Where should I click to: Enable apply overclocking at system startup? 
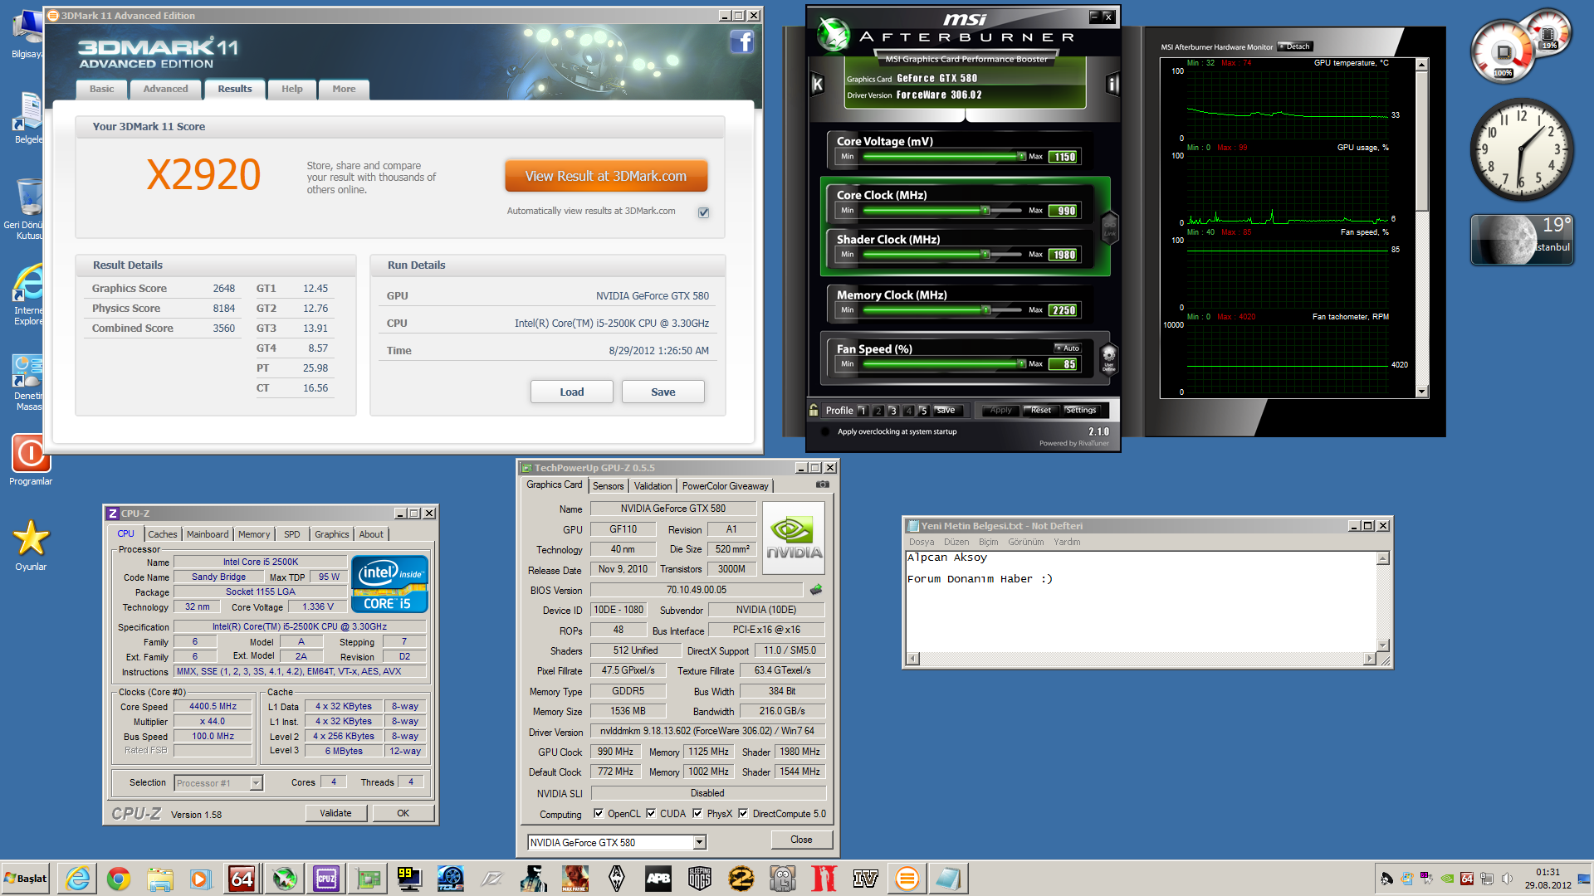[x=825, y=431]
